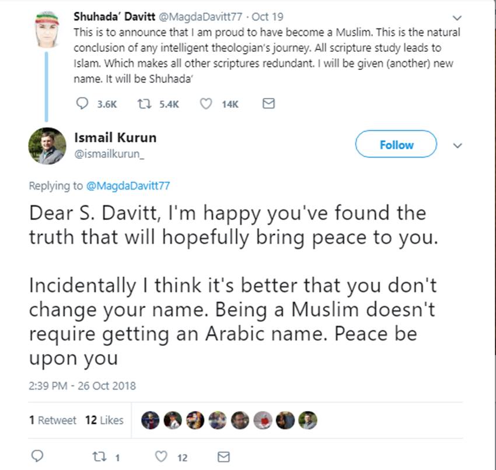
Task: Click the first liker's avatar
Action: [150, 420]
